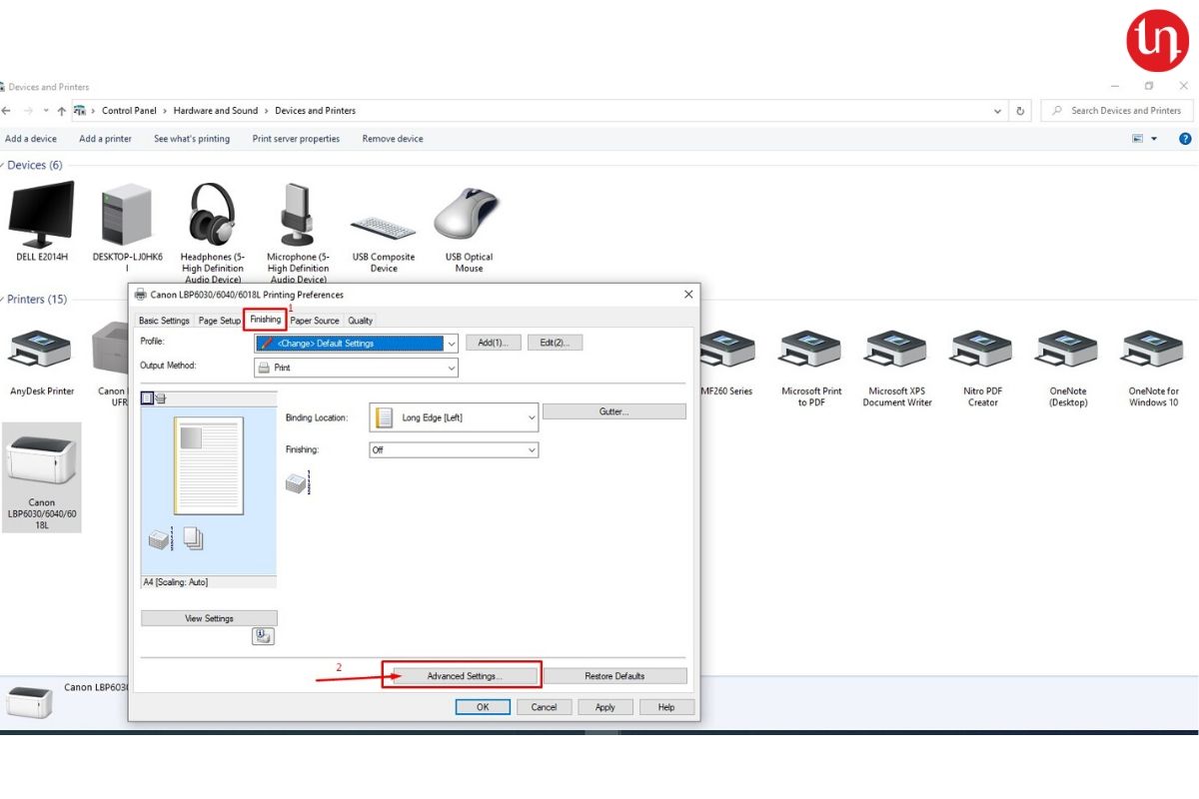Expand the address bar history dropdown
Viewport: 1199px width, 799px height.
click(x=997, y=111)
